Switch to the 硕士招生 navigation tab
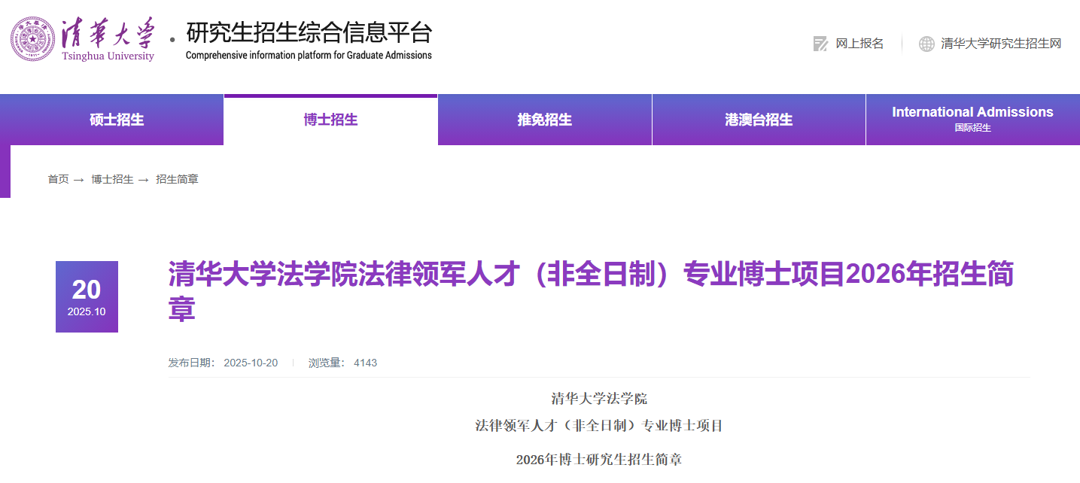The height and width of the screenshot is (483, 1080). pyautogui.click(x=117, y=120)
